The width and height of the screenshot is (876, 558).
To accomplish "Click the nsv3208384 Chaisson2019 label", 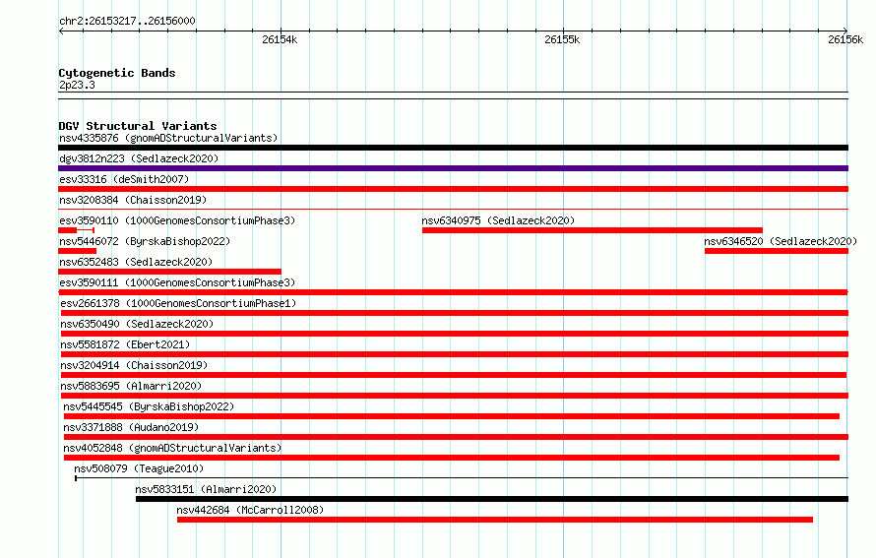I will point(133,200).
